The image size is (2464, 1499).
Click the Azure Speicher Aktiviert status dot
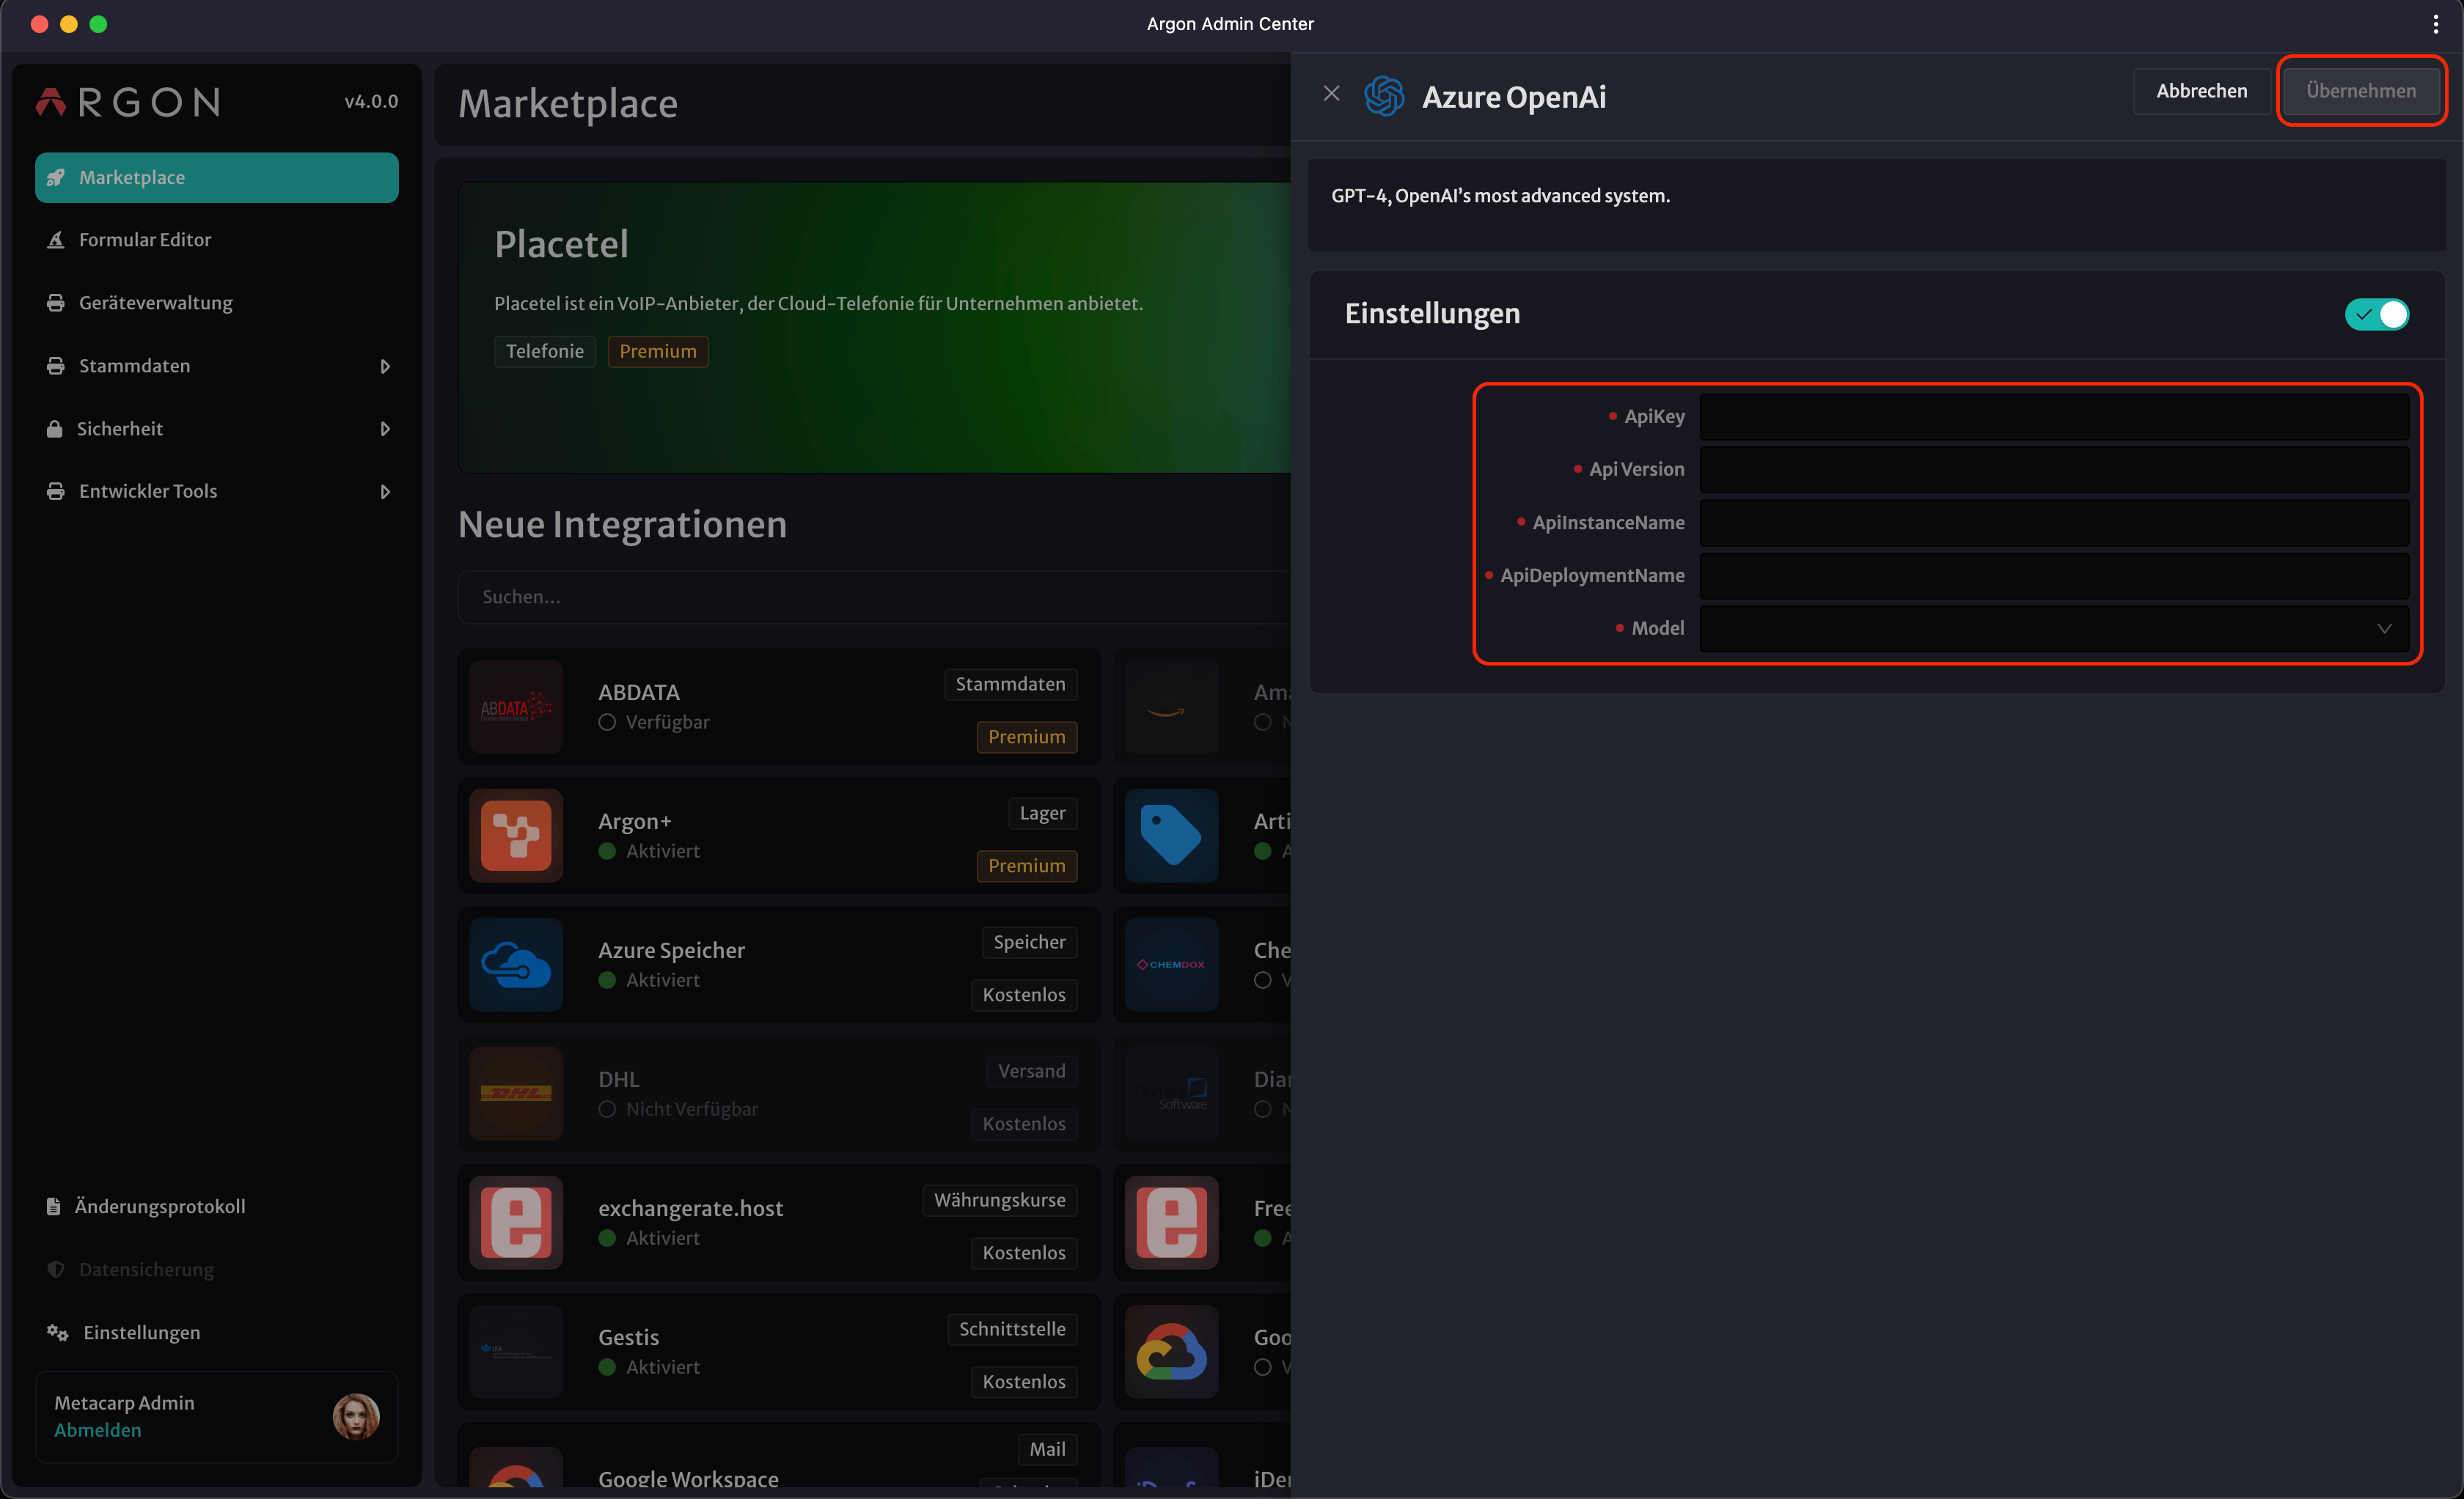[607, 979]
